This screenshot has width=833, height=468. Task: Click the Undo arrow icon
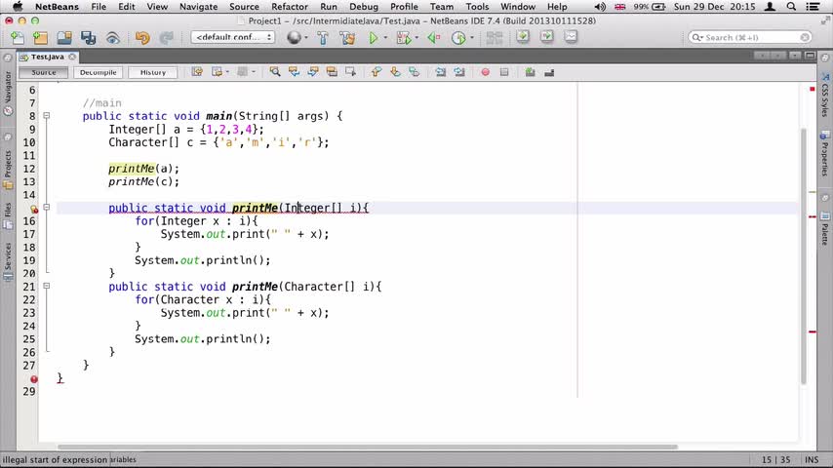point(141,38)
